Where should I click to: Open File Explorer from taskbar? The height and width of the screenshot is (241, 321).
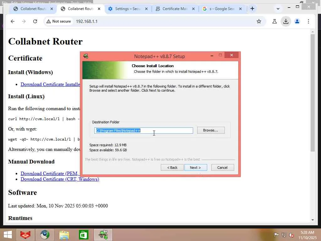(64, 235)
